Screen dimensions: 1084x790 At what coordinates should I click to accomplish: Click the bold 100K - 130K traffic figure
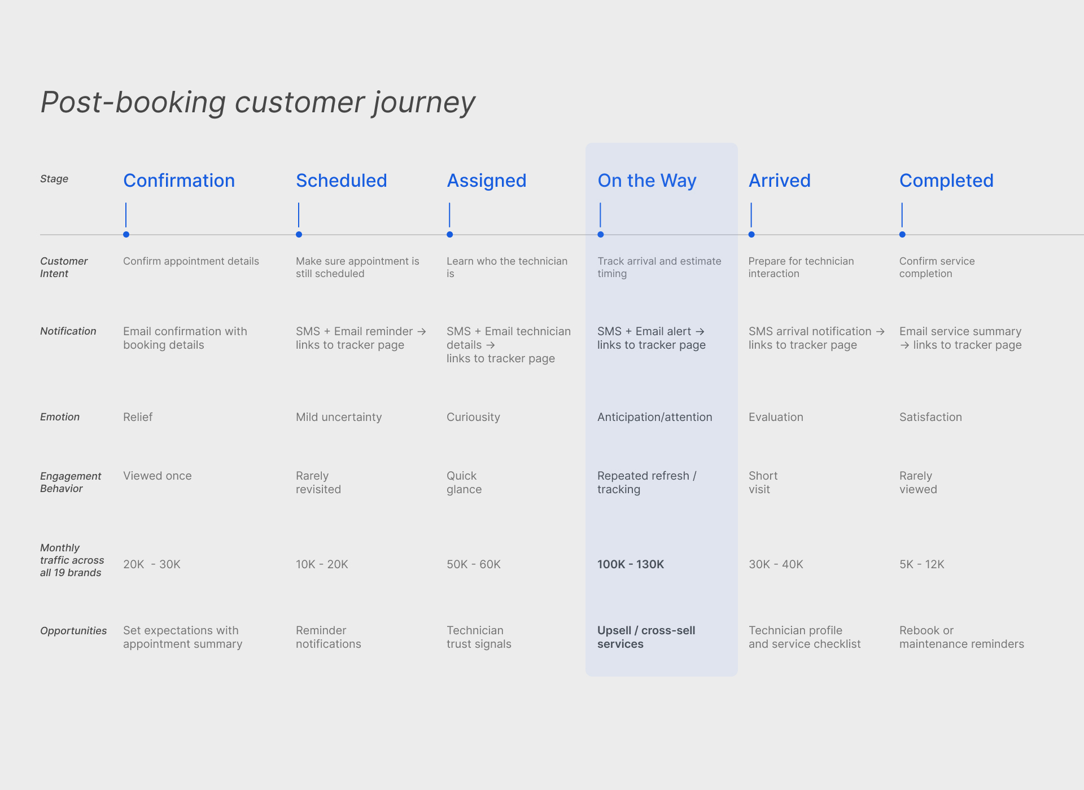tap(630, 564)
